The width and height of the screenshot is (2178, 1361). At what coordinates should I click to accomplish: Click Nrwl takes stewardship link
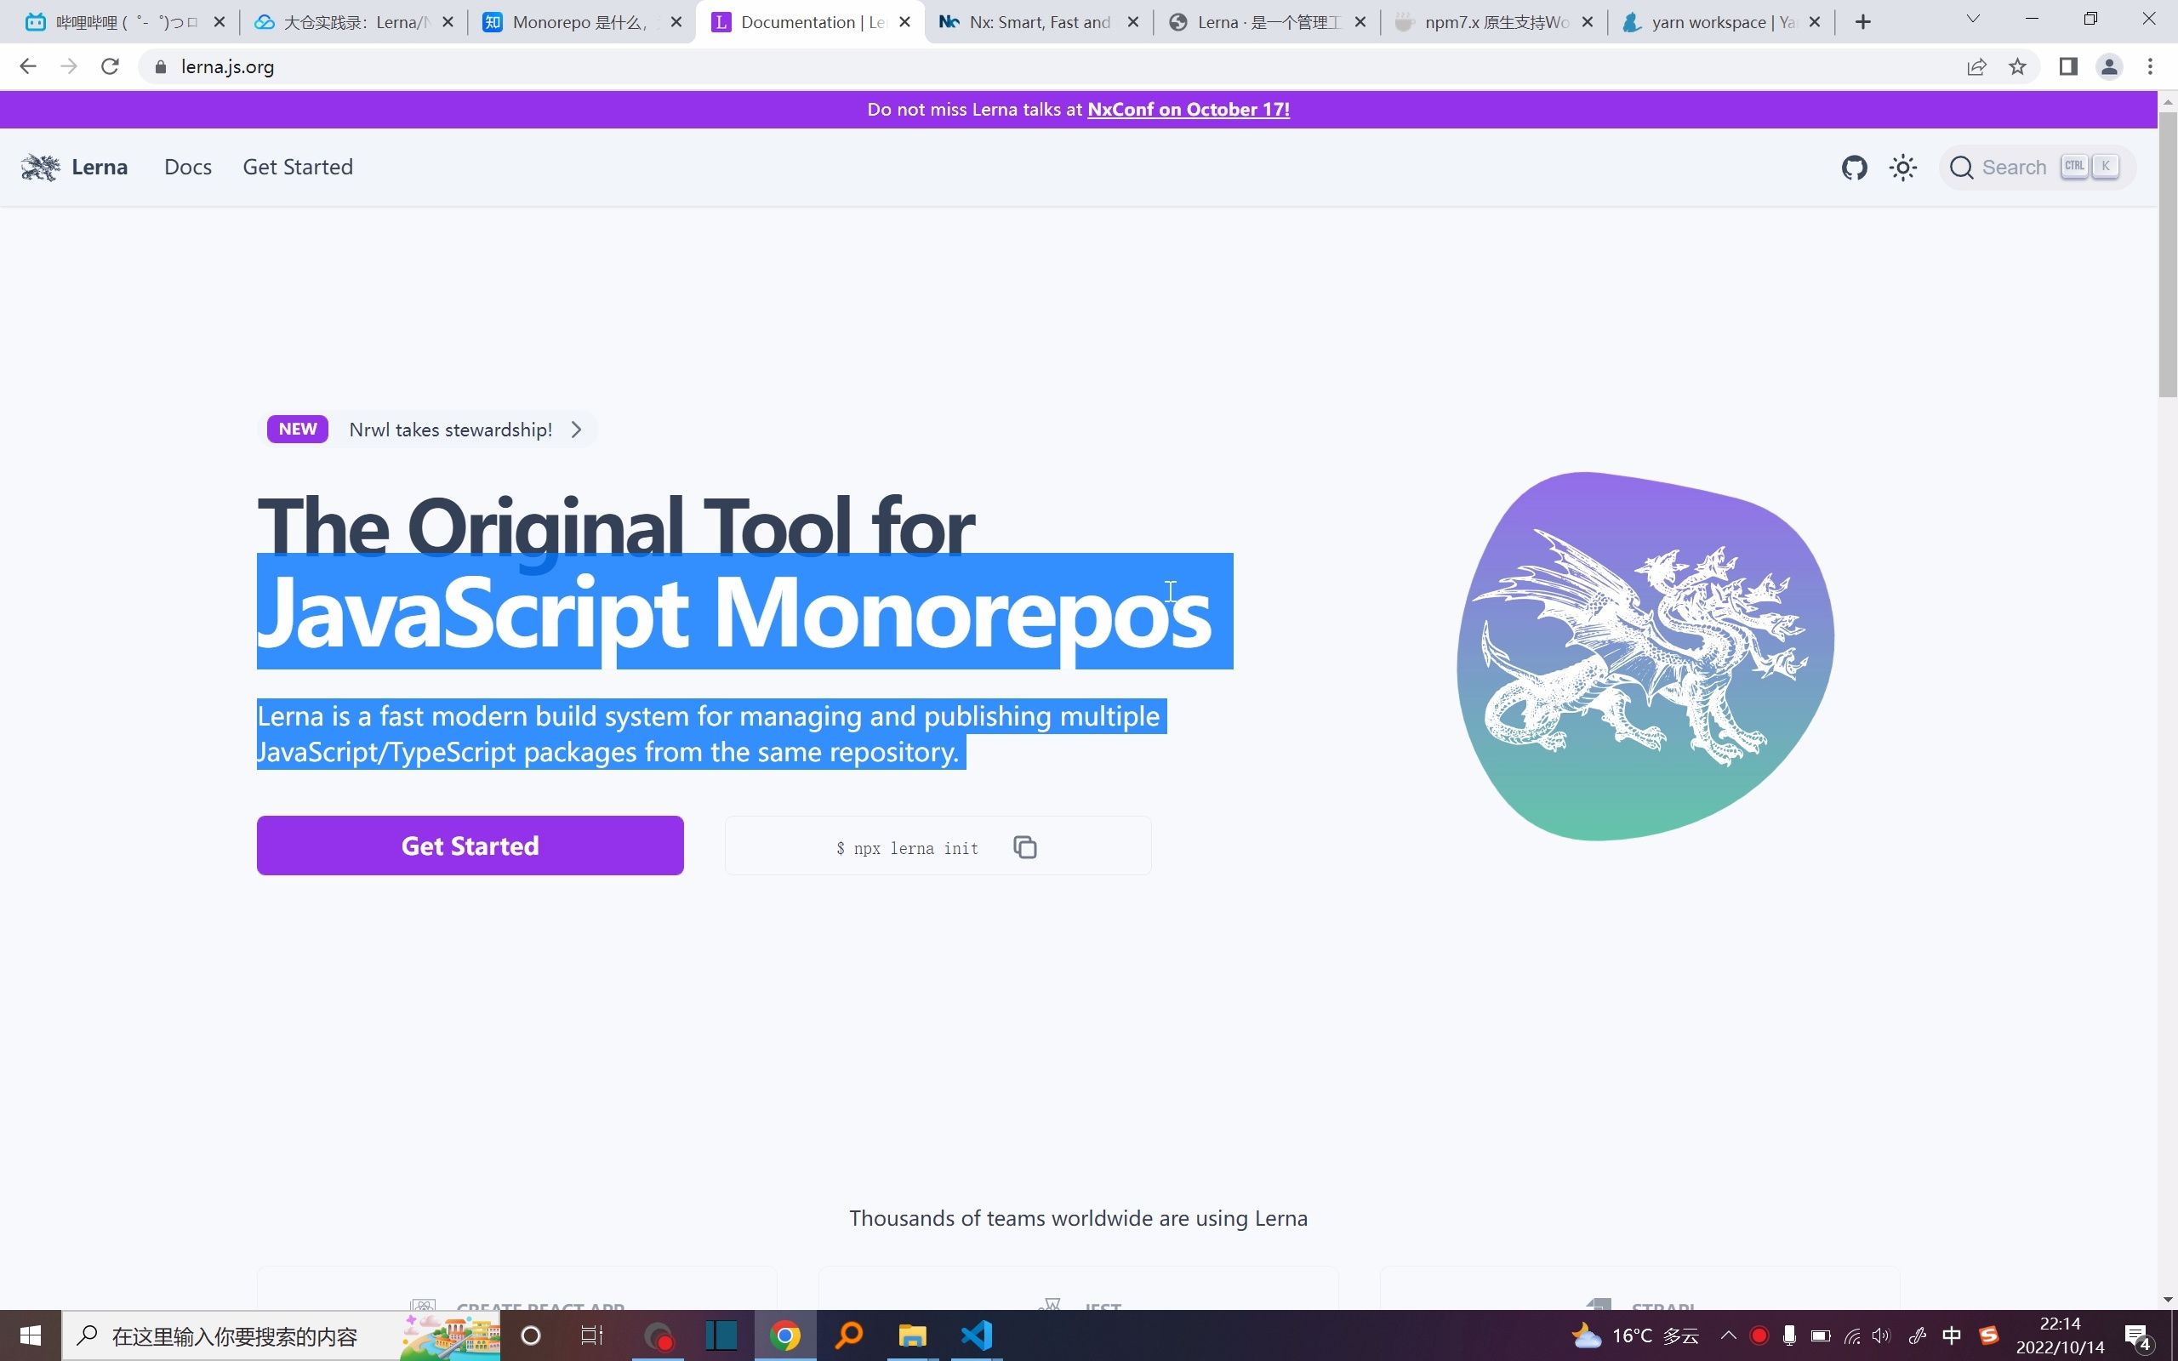452,428
